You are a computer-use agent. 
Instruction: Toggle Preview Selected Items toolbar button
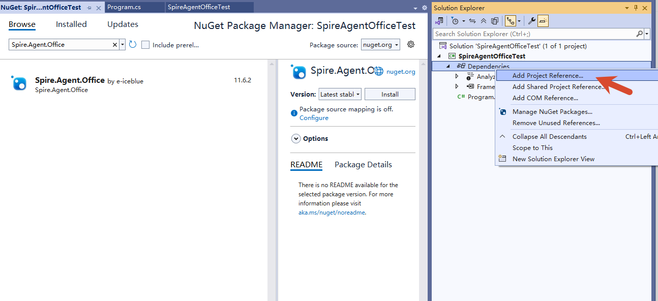[x=543, y=21]
